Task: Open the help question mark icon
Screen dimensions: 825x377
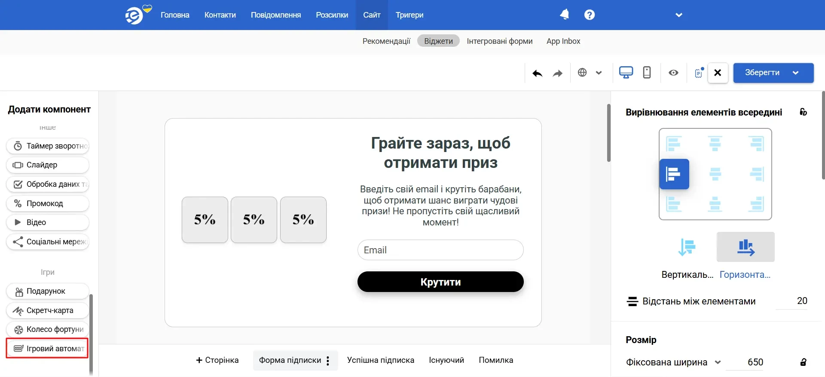Action: click(589, 15)
